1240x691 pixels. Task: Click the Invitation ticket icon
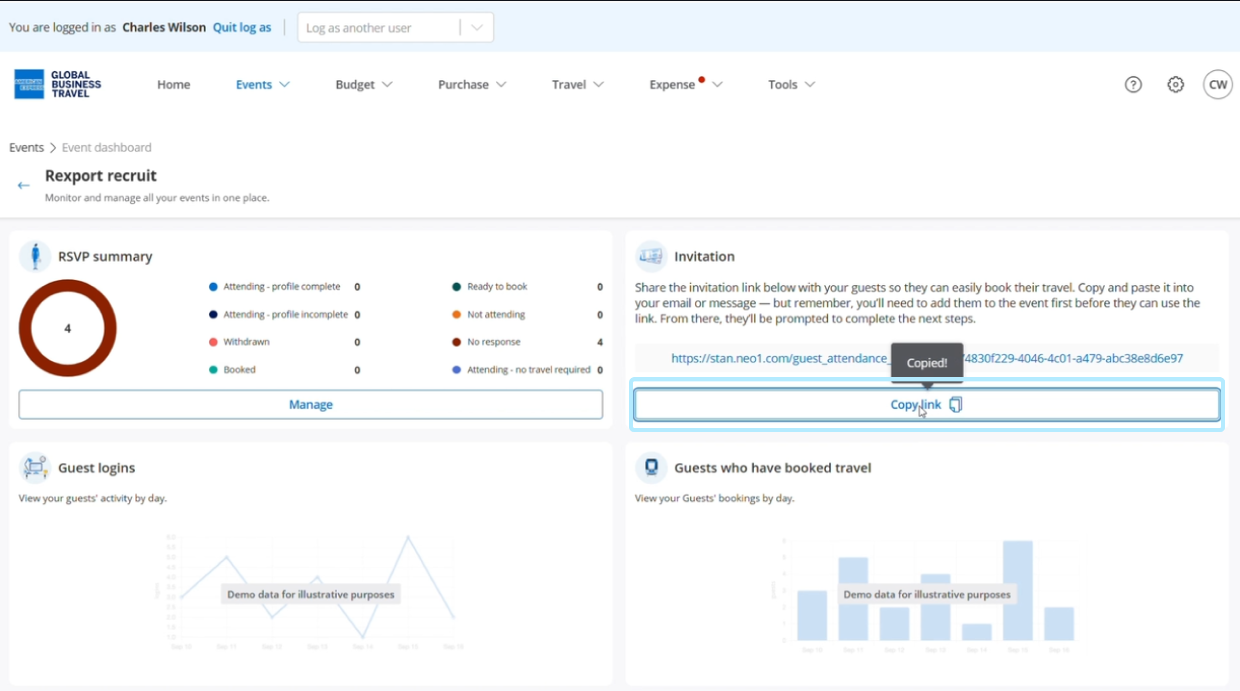tap(651, 256)
